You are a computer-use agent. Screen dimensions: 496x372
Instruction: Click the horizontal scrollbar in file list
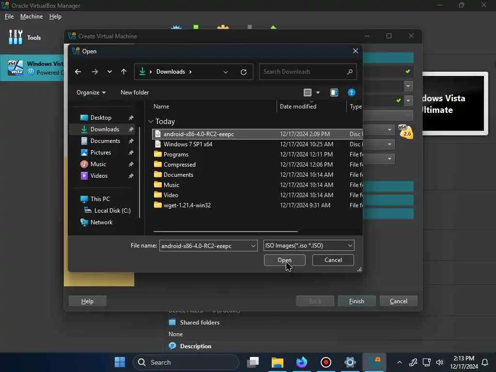pyautogui.click(x=225, y=232)
